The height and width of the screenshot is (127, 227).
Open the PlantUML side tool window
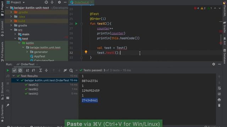(225, 9)
